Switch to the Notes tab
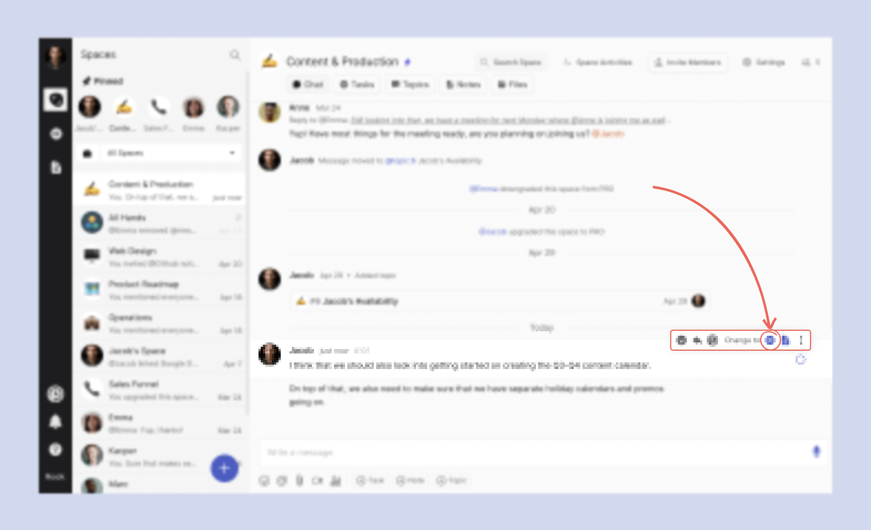The image size is (871, 530). [463, 84]
